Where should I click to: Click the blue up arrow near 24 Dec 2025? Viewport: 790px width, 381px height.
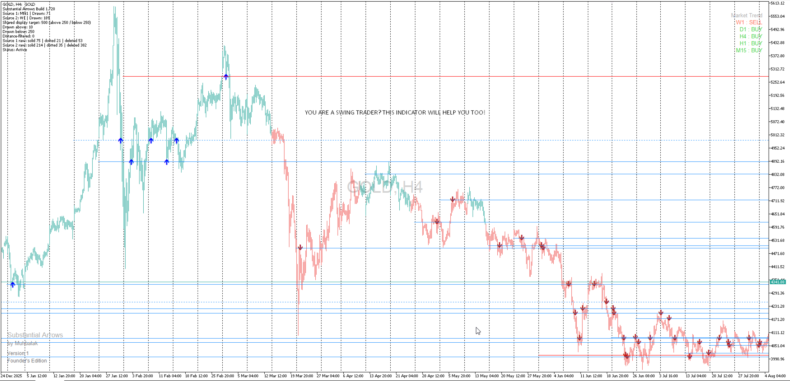(13, 285)
